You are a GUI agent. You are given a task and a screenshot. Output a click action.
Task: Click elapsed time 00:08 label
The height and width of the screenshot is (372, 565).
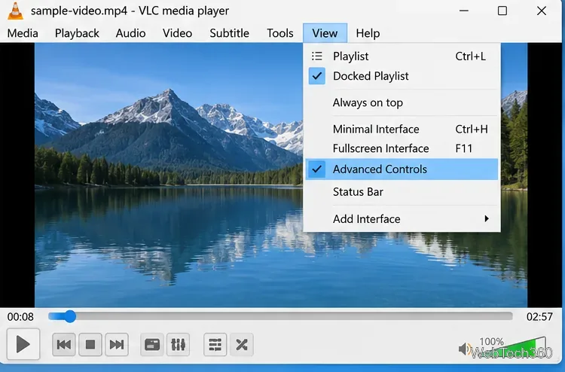[20, 317]
